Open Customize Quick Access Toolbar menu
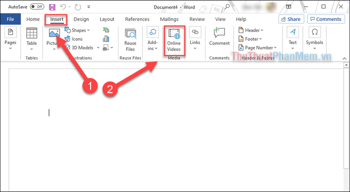Viewport: 350px width, 192px height. coord(88,7)
